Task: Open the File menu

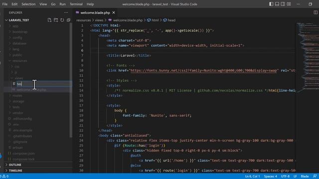Action: pyautogui.click(x=5, y=4)
